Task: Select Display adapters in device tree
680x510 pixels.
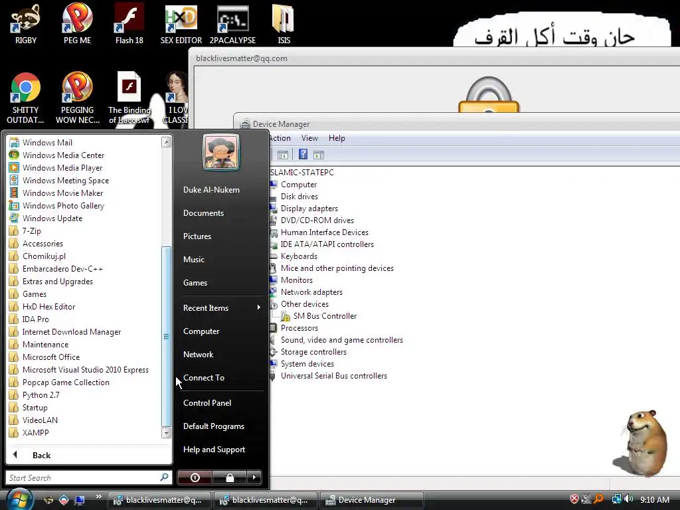Action: point(309,208)
